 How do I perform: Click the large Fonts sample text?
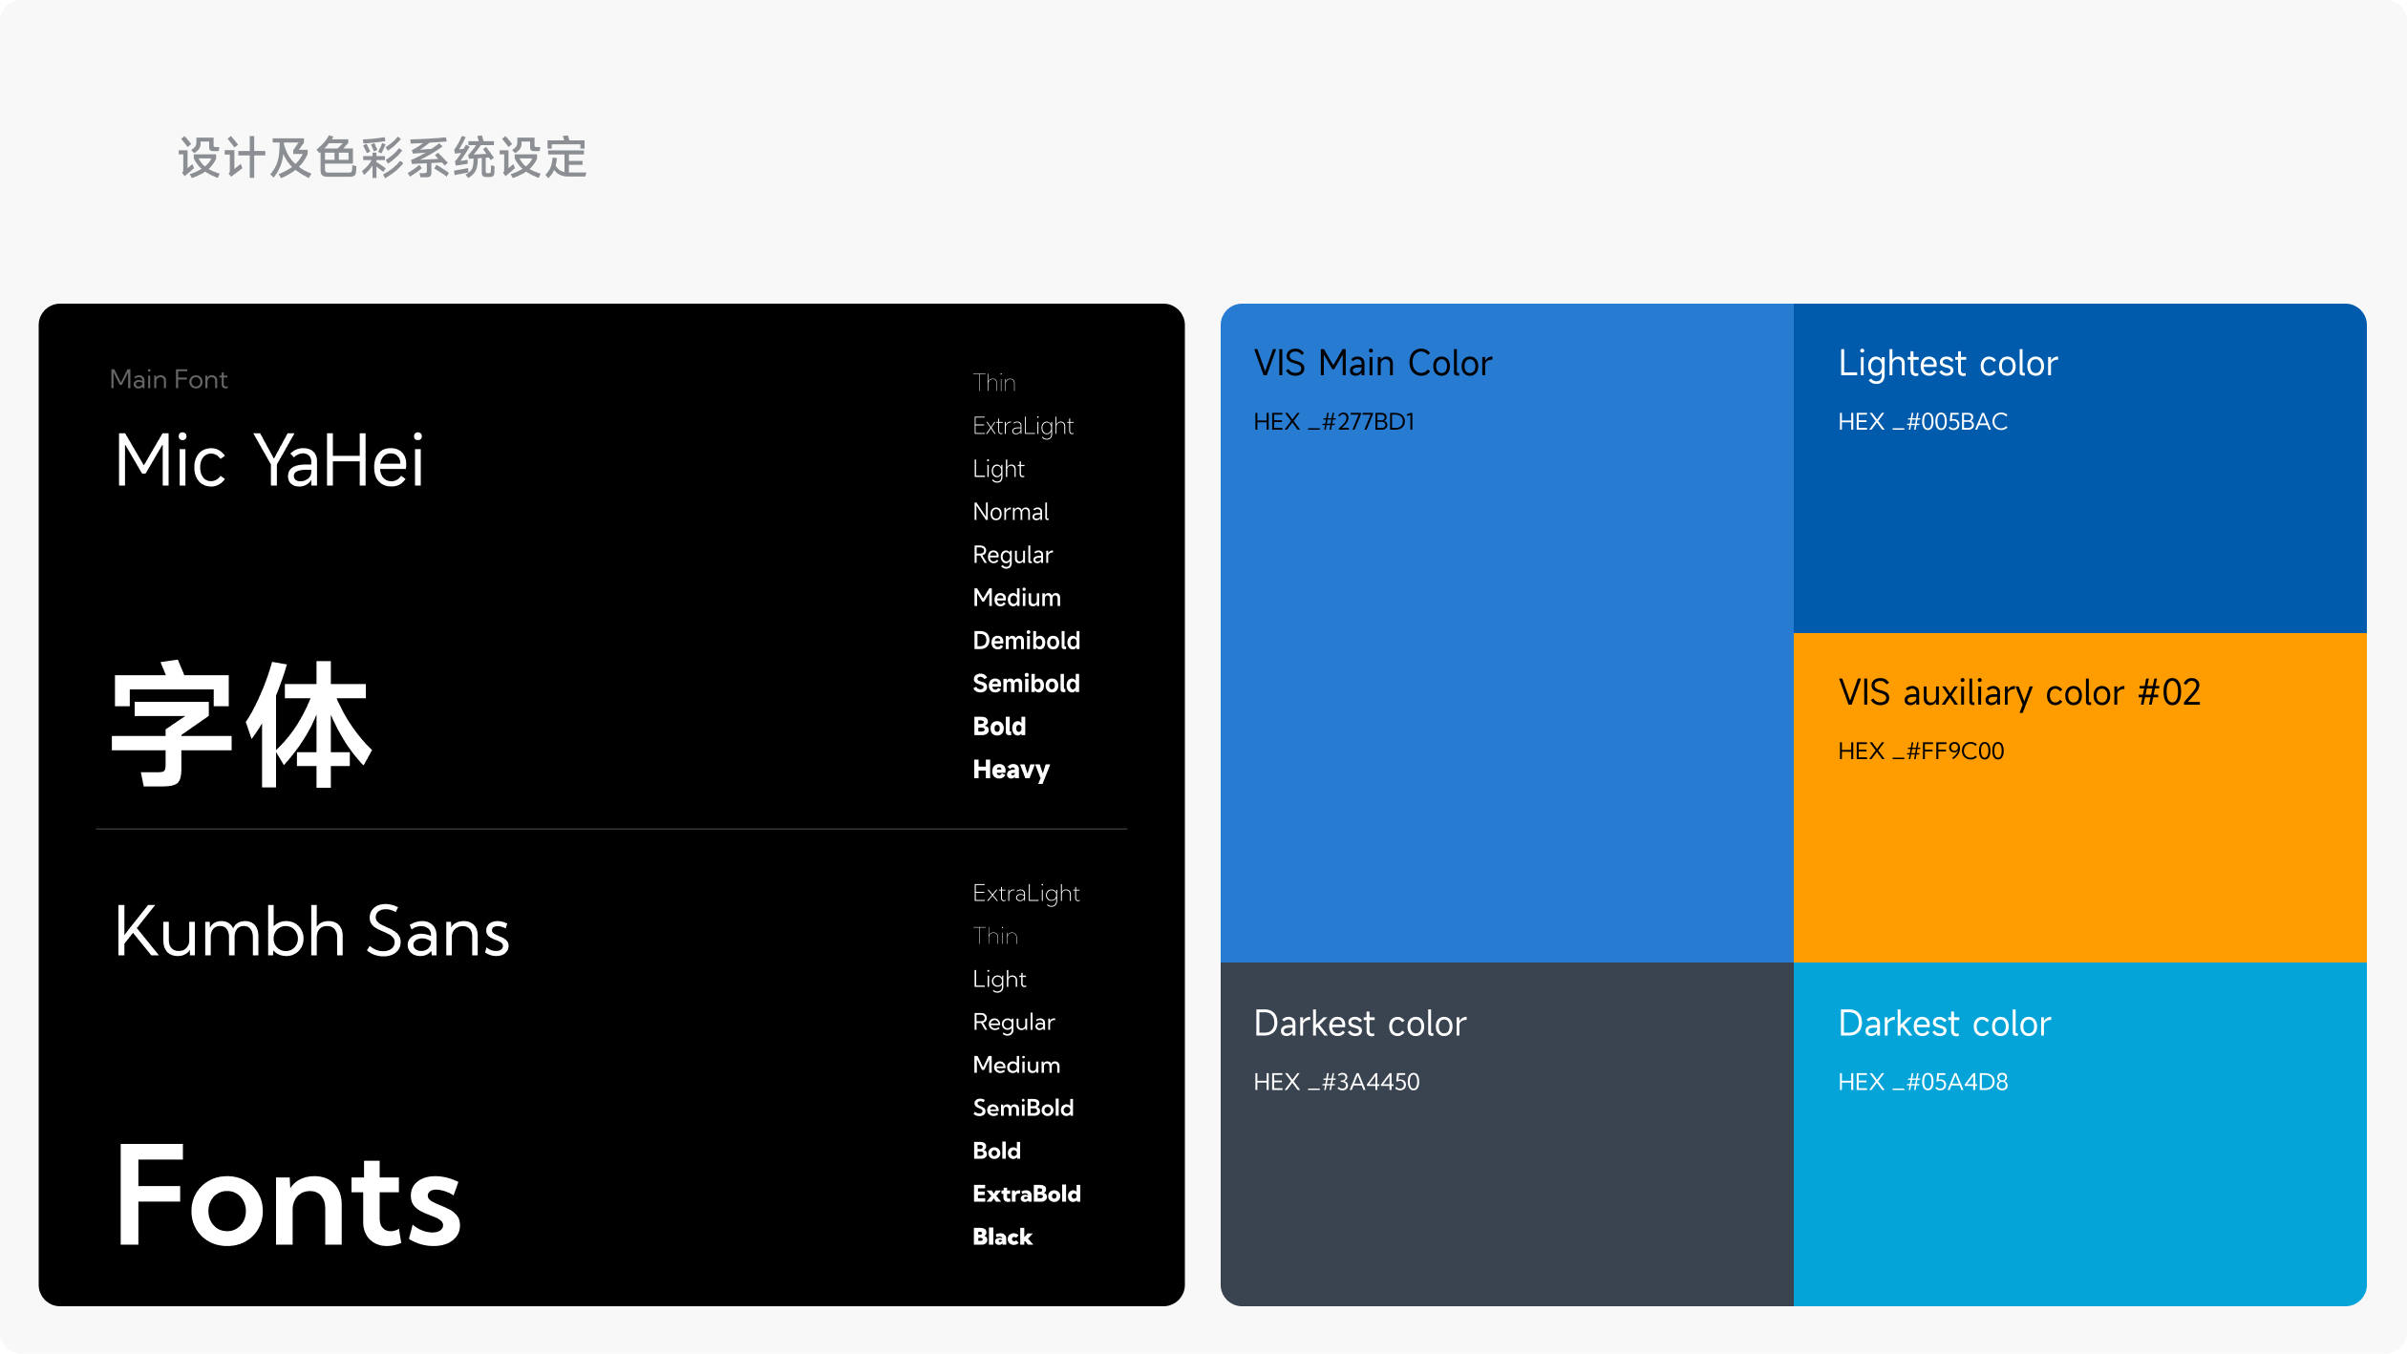tap(288, 1197)
